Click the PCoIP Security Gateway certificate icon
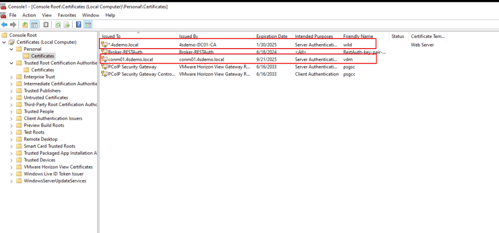 pos(104,67)
